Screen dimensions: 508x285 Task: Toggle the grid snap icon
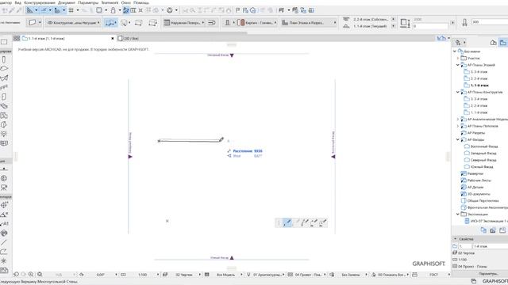(x=71, y=10)
